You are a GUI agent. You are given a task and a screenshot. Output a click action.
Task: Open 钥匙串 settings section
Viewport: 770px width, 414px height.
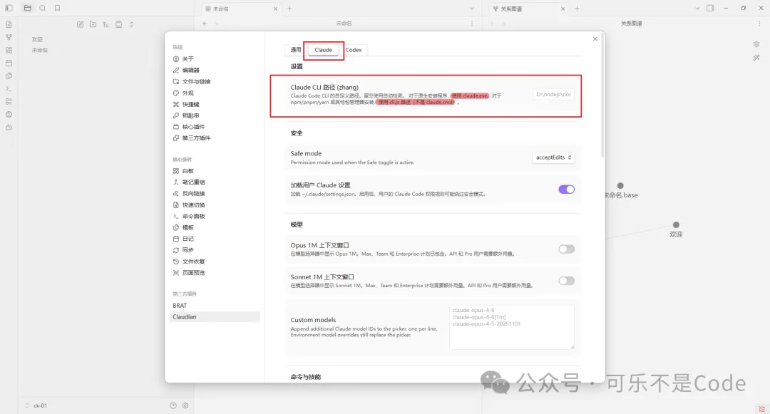215,115
